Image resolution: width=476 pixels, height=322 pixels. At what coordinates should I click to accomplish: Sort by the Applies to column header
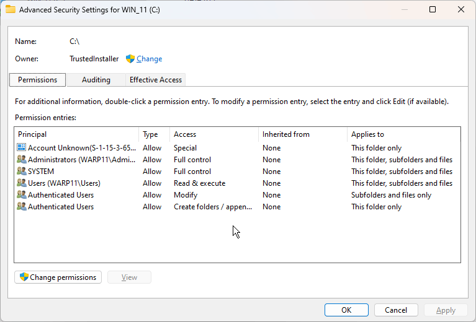click(x=404, y=134)
